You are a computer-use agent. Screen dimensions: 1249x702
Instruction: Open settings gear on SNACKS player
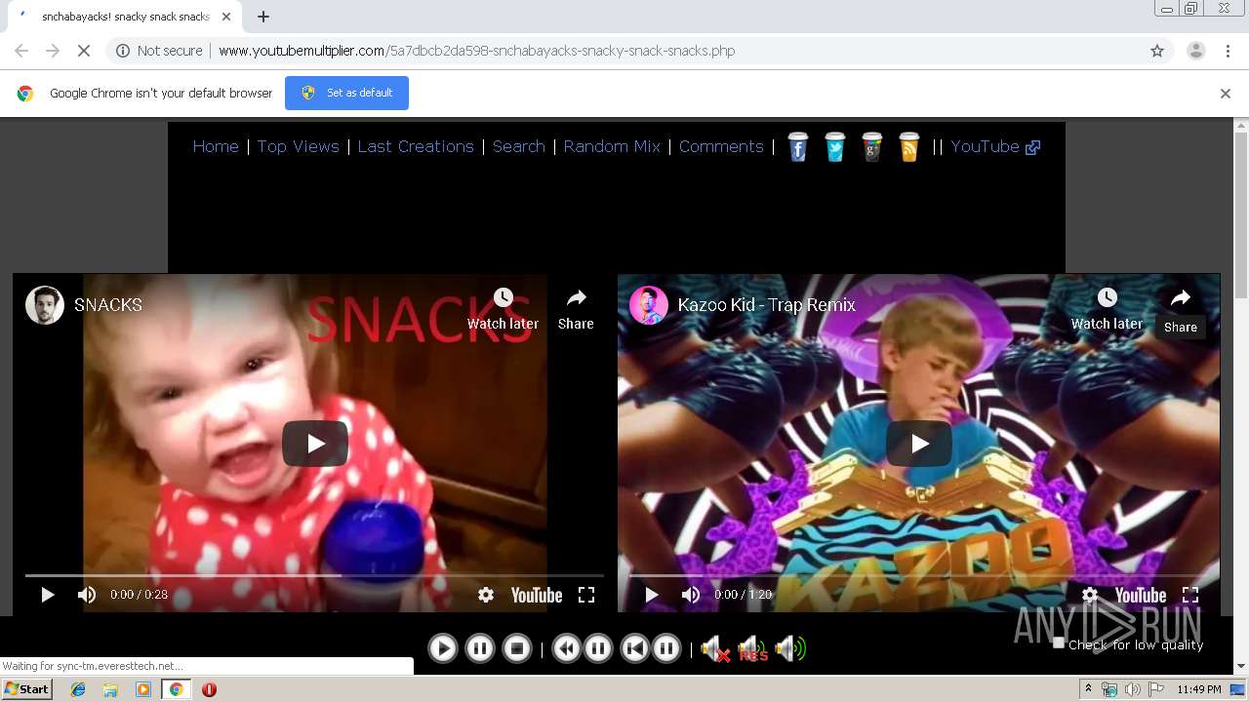pyautogui.click(x=485, y=595)
